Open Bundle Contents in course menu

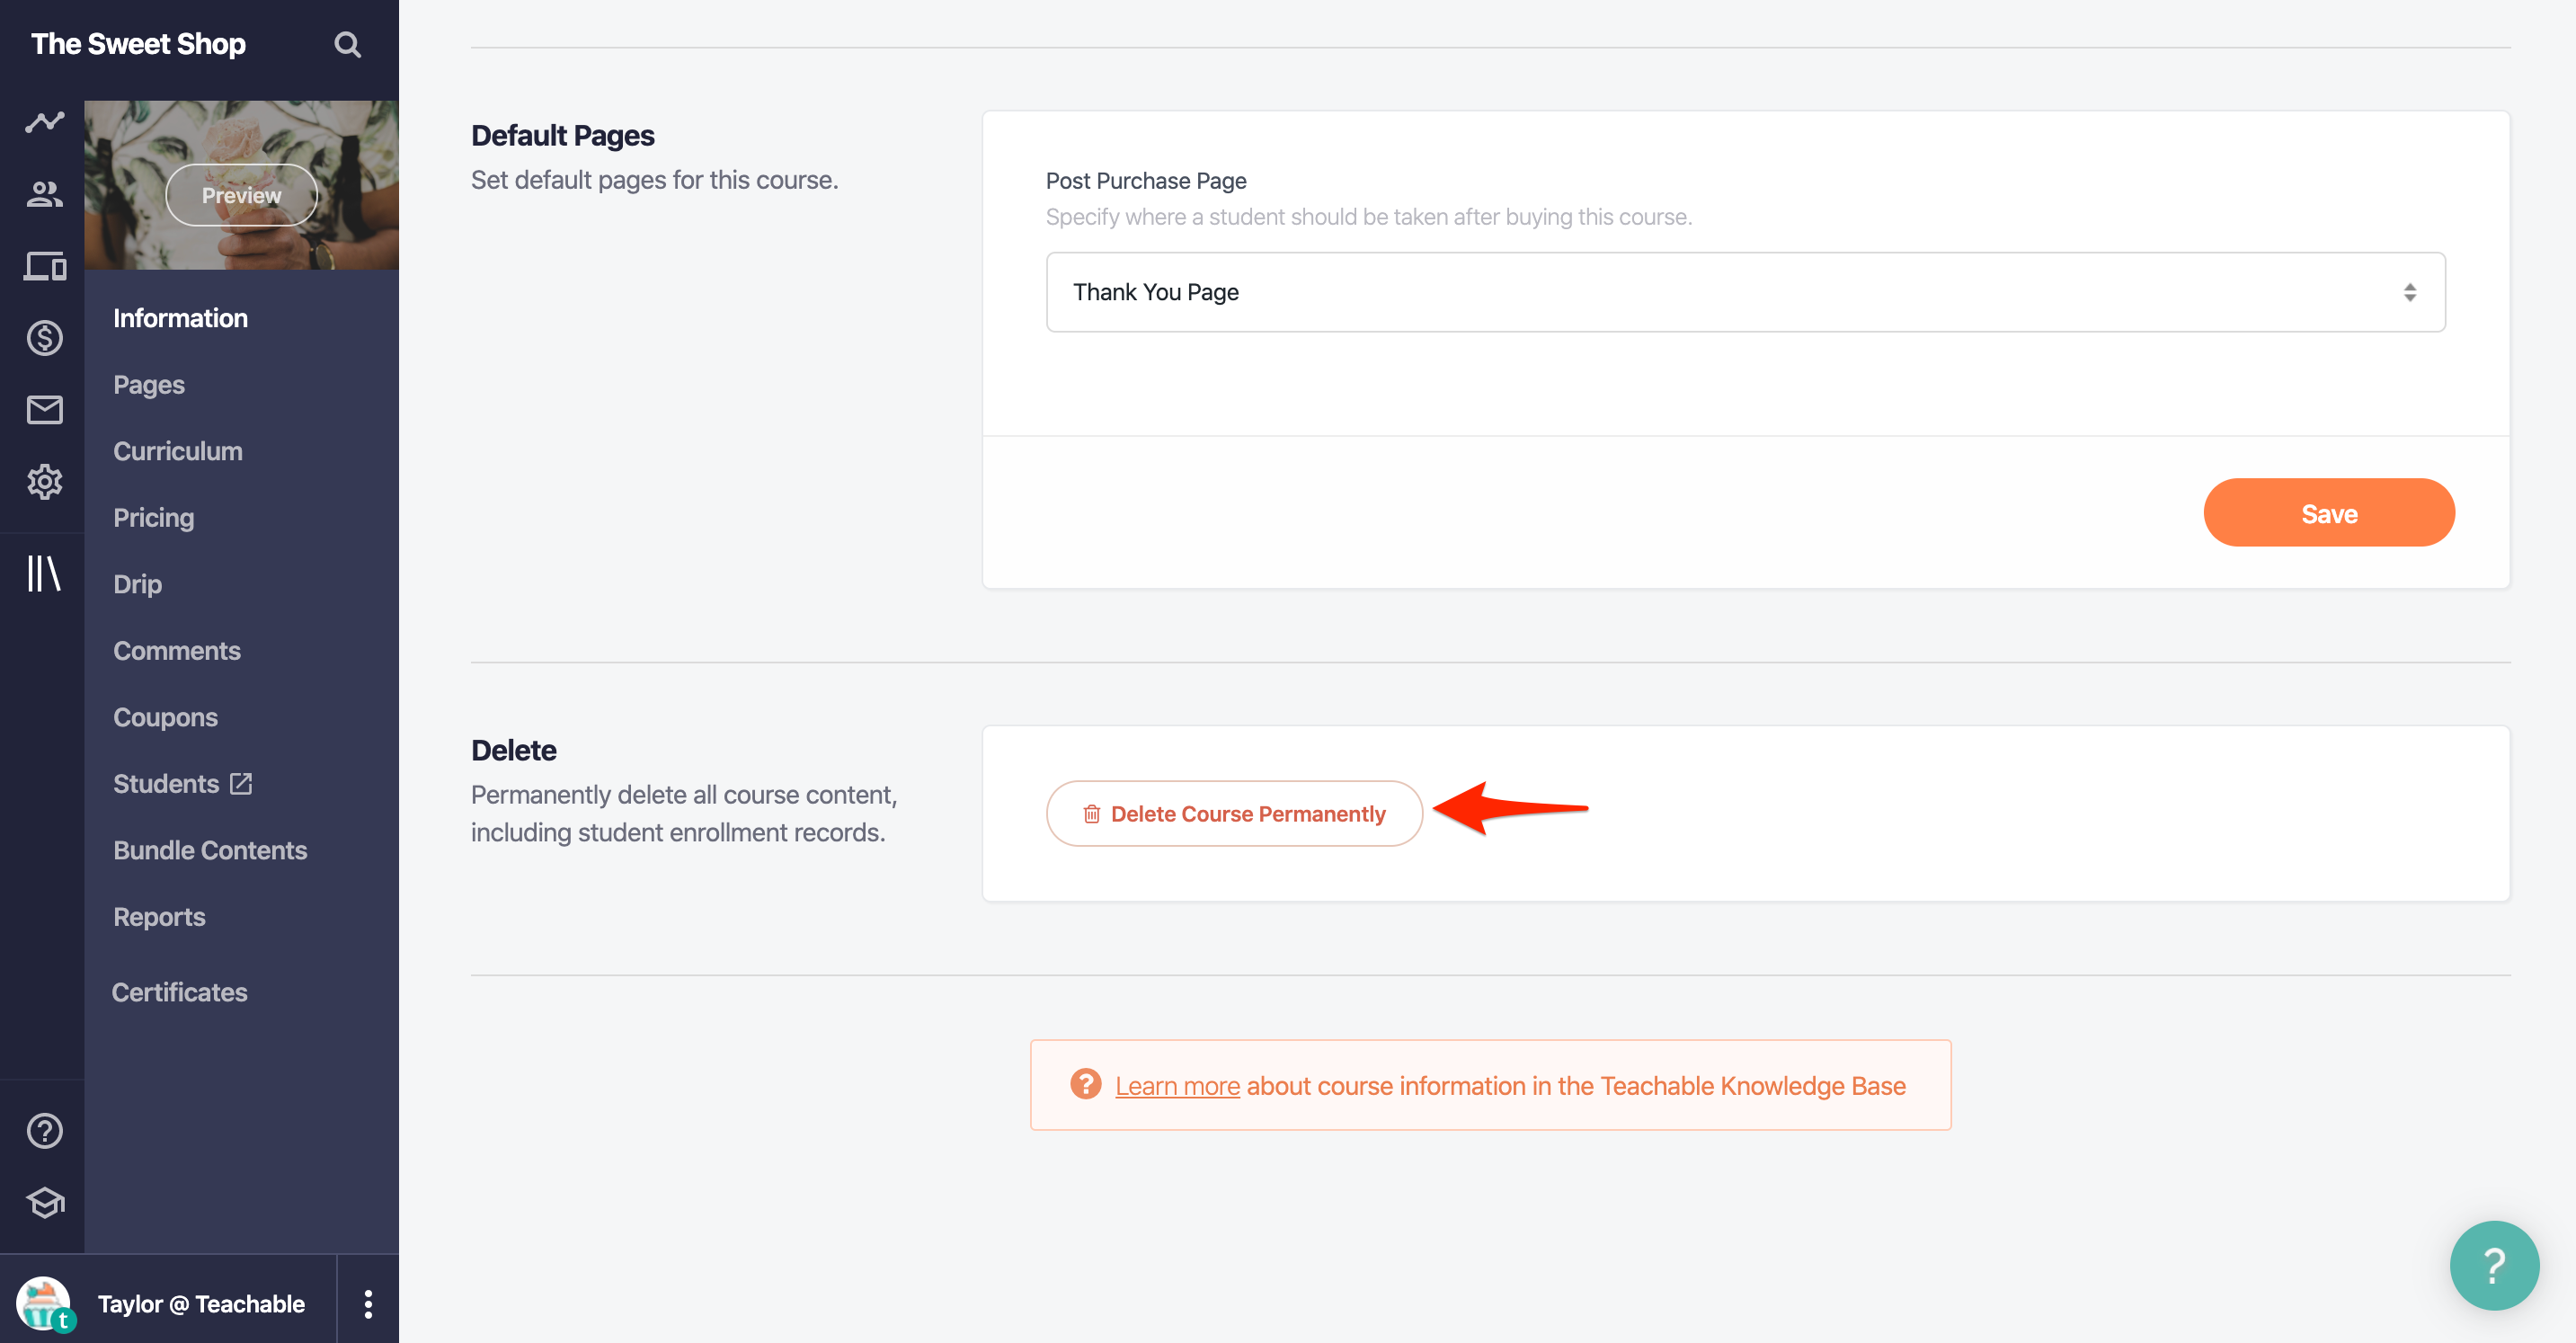pos(210,850)
